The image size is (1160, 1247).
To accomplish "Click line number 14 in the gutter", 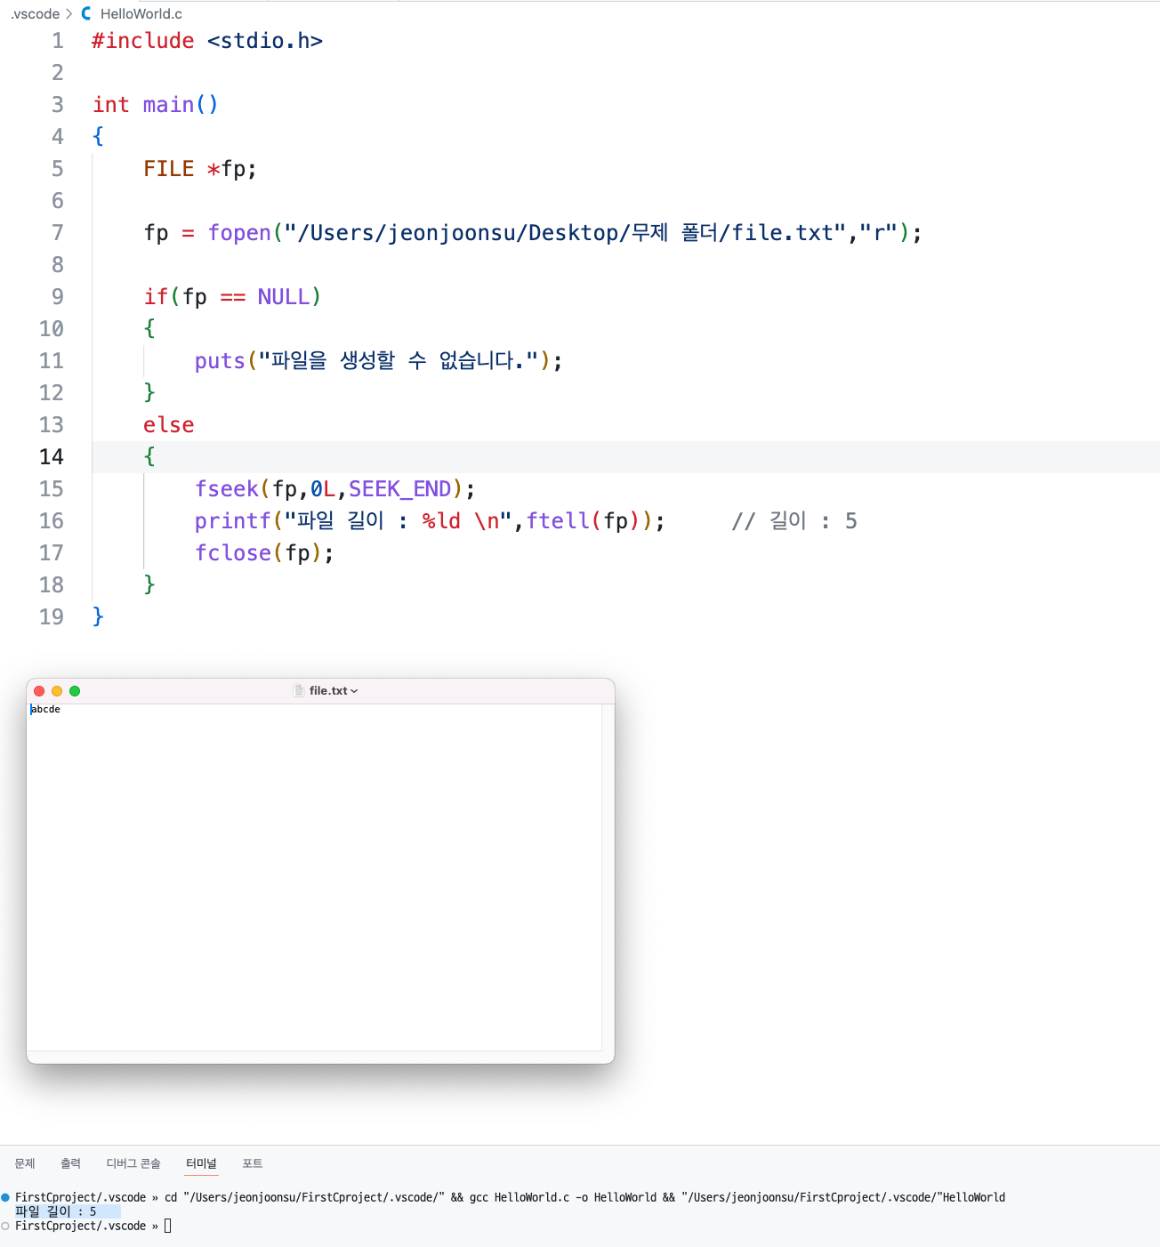I will click(x=52, y=457).
